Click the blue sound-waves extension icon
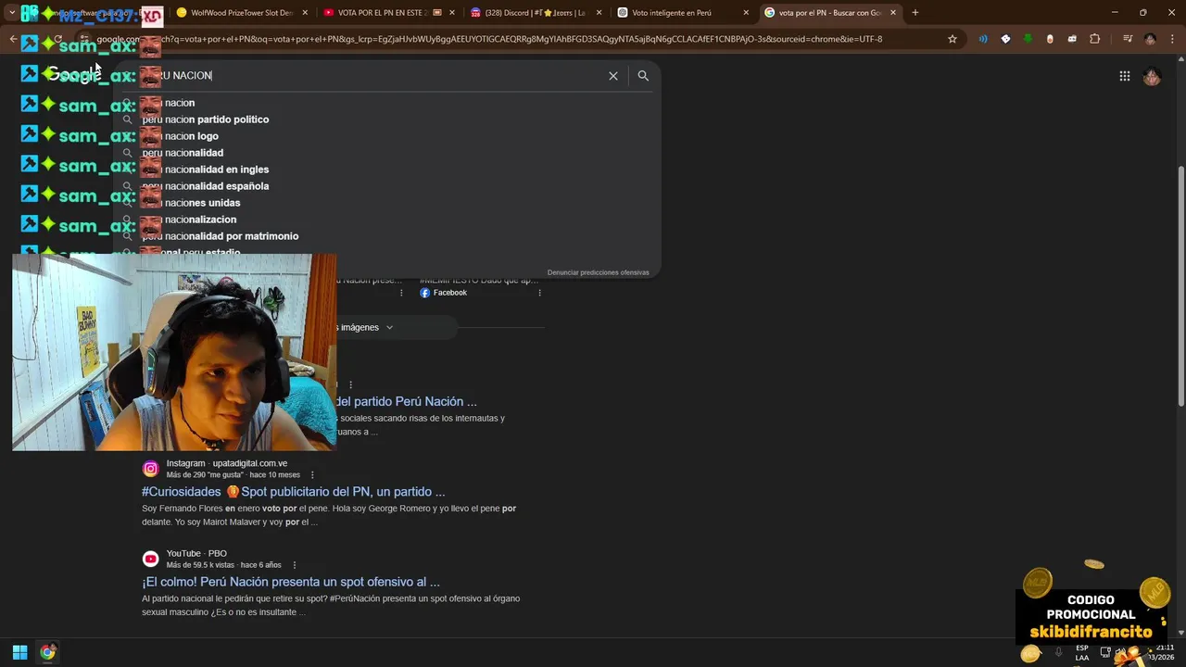The height and width of the screenshot is (667, 1186). click(x=983, y=39)
